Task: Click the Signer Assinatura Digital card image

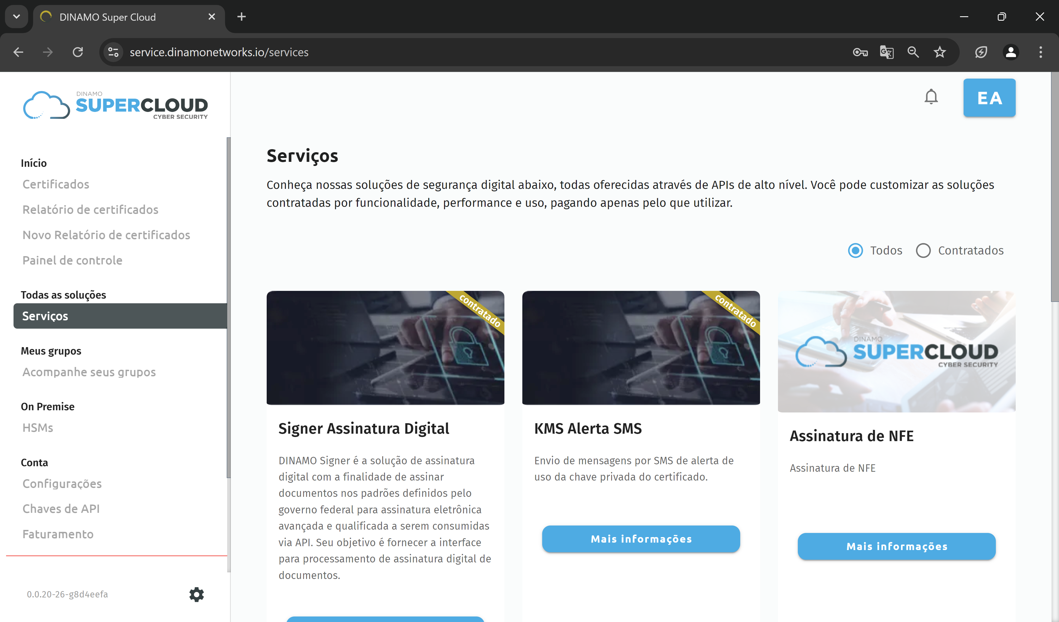Action: click(x=385, y=348)
